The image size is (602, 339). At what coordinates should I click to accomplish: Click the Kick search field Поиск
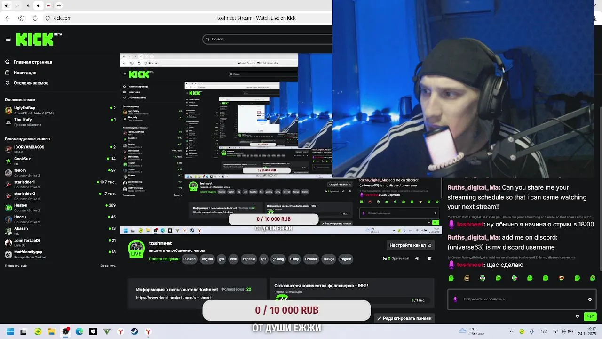point(268,39)
